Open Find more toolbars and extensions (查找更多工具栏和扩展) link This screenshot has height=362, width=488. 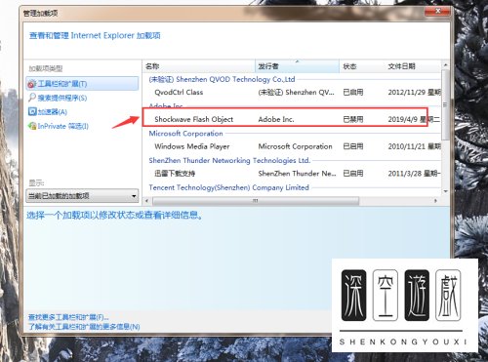pos(68,317)
